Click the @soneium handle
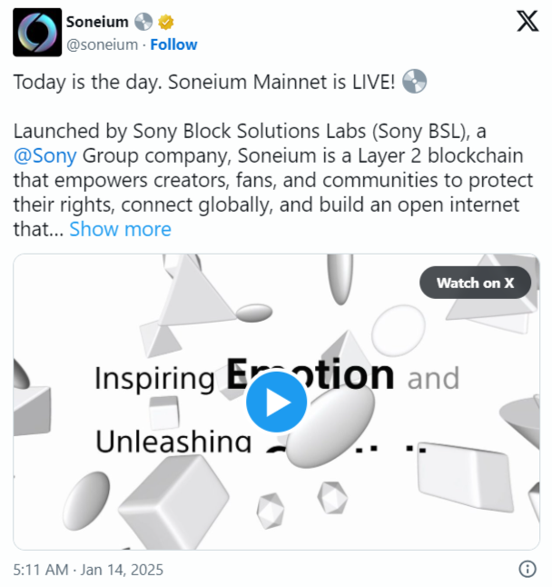552x587 pixels. click(x=103, y=45)
